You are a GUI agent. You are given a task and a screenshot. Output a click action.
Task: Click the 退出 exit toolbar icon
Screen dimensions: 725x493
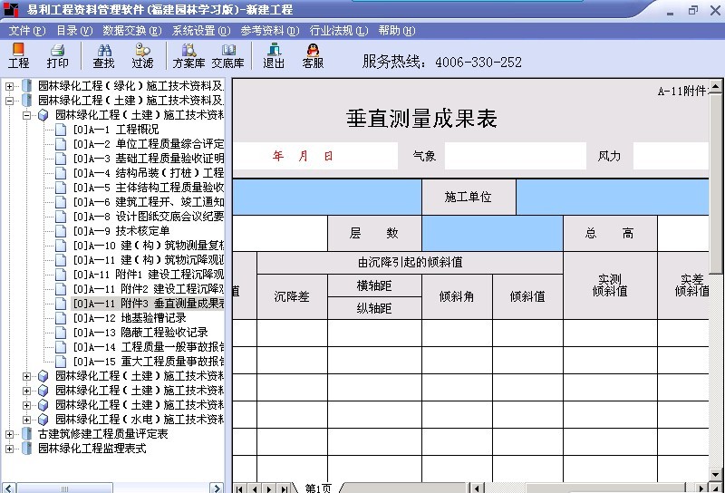(274, 55)
